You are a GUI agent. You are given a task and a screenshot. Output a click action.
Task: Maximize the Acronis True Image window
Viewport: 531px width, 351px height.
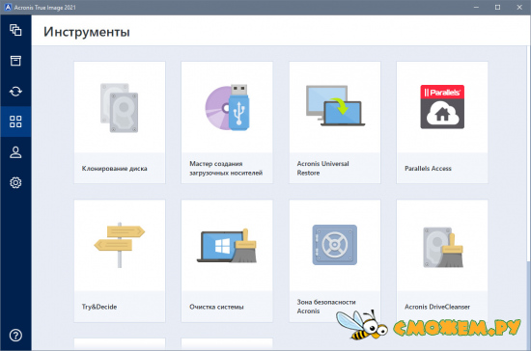coord(497,7)
